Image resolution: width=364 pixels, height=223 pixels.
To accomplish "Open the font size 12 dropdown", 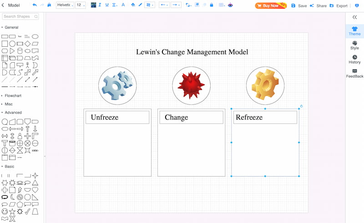I will 81,5.
